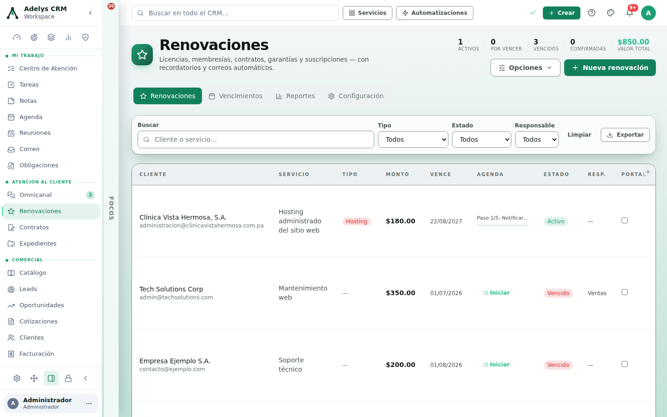Viewport: 667px width, 417px height.
Task: Click the lock icon in sidebar footer
Action: [x=69, y=379]
